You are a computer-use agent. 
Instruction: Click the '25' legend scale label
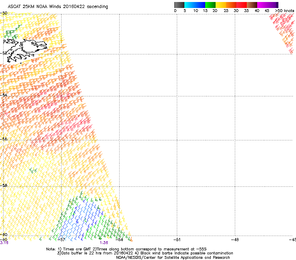pyautogui.click(x=226, y=11)
